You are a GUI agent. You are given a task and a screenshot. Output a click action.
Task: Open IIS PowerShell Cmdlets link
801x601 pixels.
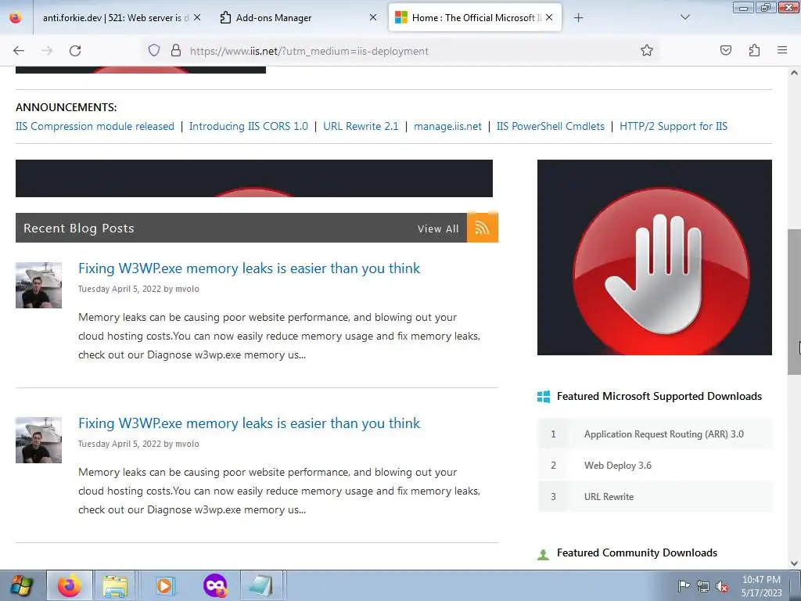[x=551, y=126]
